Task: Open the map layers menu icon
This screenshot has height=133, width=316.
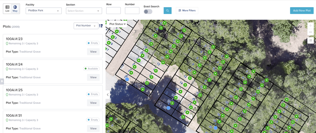Action: (x=310, y=40)
